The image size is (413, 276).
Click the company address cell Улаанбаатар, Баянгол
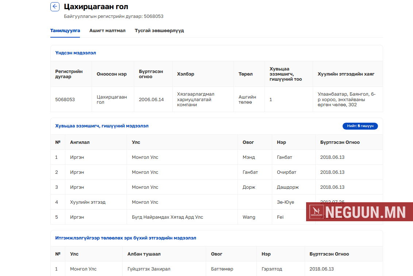pyautogui.click(x=347, y=99)
